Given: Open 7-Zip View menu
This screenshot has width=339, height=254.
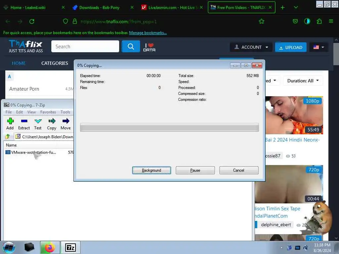Looking at the screenshot, I should (x=31, y=112).
